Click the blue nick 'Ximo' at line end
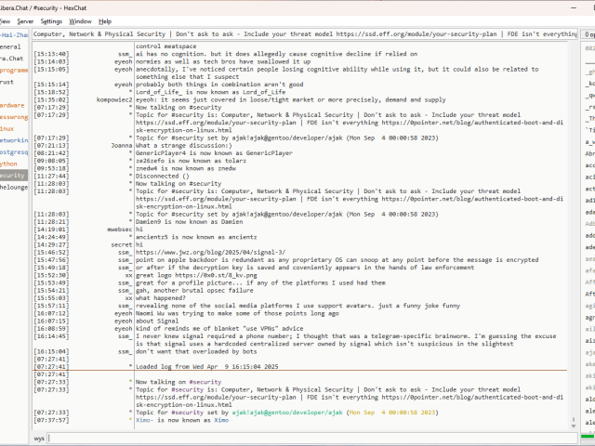The height and width of the screenshot is (446, 595). tap(221, 420)
